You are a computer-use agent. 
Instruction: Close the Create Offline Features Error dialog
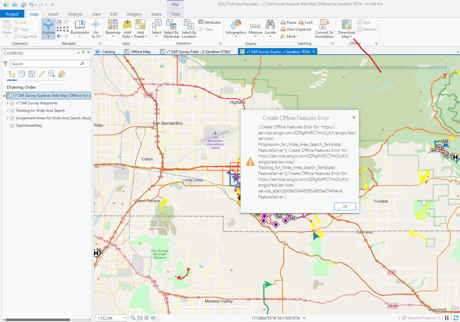click(x=354, y=117)
